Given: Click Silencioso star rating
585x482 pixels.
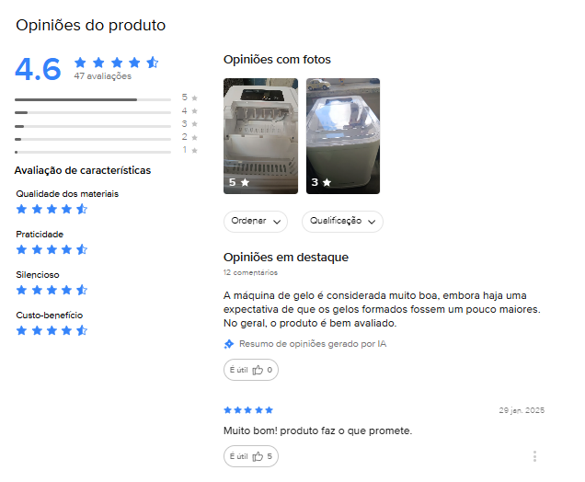Looking at the screenshot, I should [x=52, y=290].
